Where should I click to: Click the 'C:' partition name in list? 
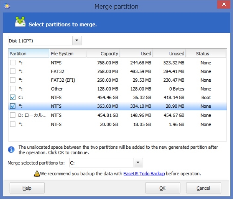point(20,98)
